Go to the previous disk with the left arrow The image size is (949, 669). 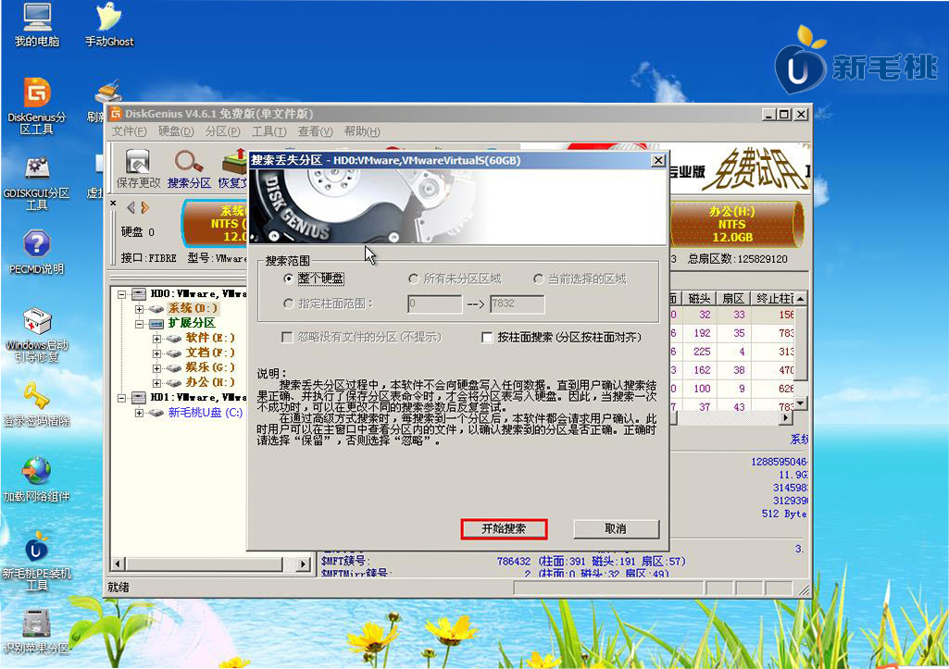(131, 208)
